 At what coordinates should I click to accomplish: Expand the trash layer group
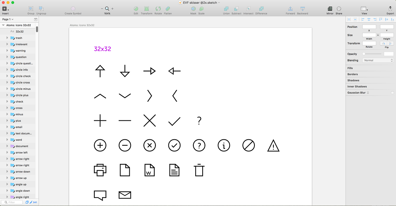coord(7,38)
